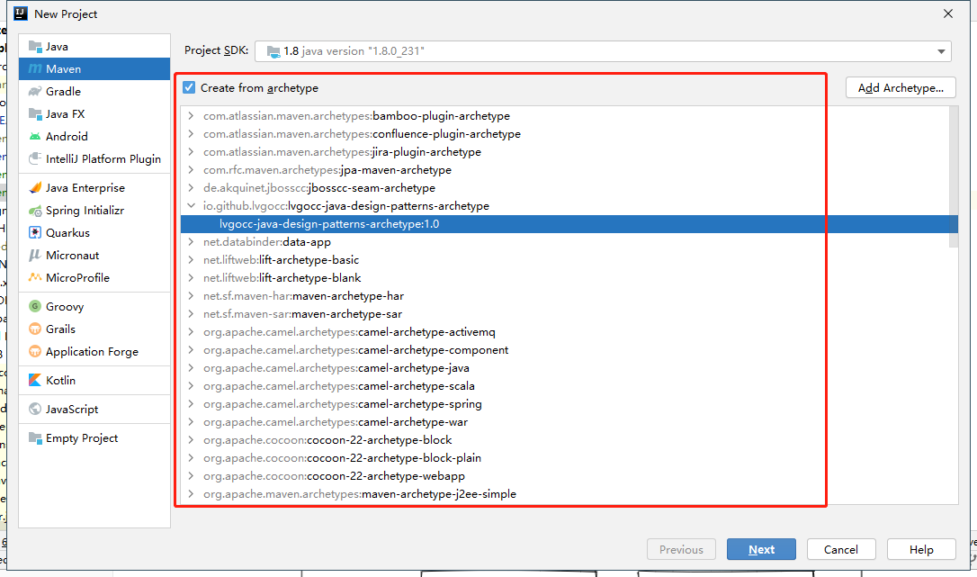Select Gradle project type label
This screenshot has height=577, width=977.
pyautogui.click(x=63, y=92)
